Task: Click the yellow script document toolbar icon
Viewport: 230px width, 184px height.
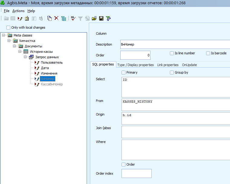Action: (27, 18)
